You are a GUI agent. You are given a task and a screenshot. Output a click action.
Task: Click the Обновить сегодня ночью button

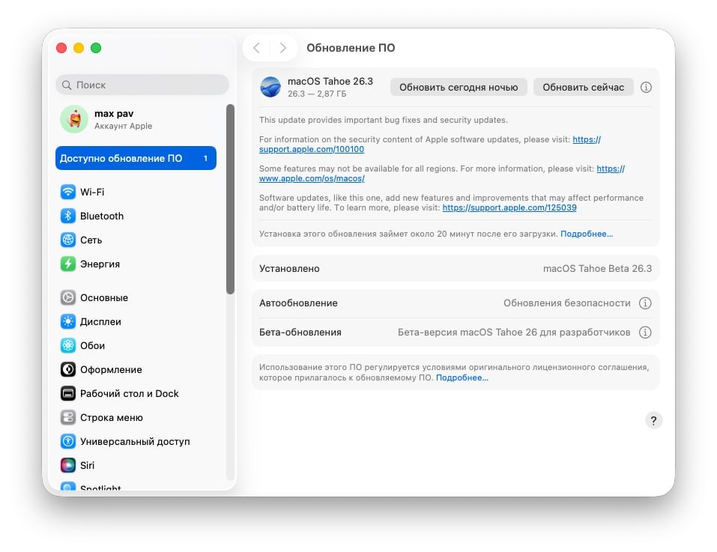click(x=459, y=88)
